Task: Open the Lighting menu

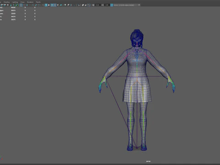Action: 15,2
